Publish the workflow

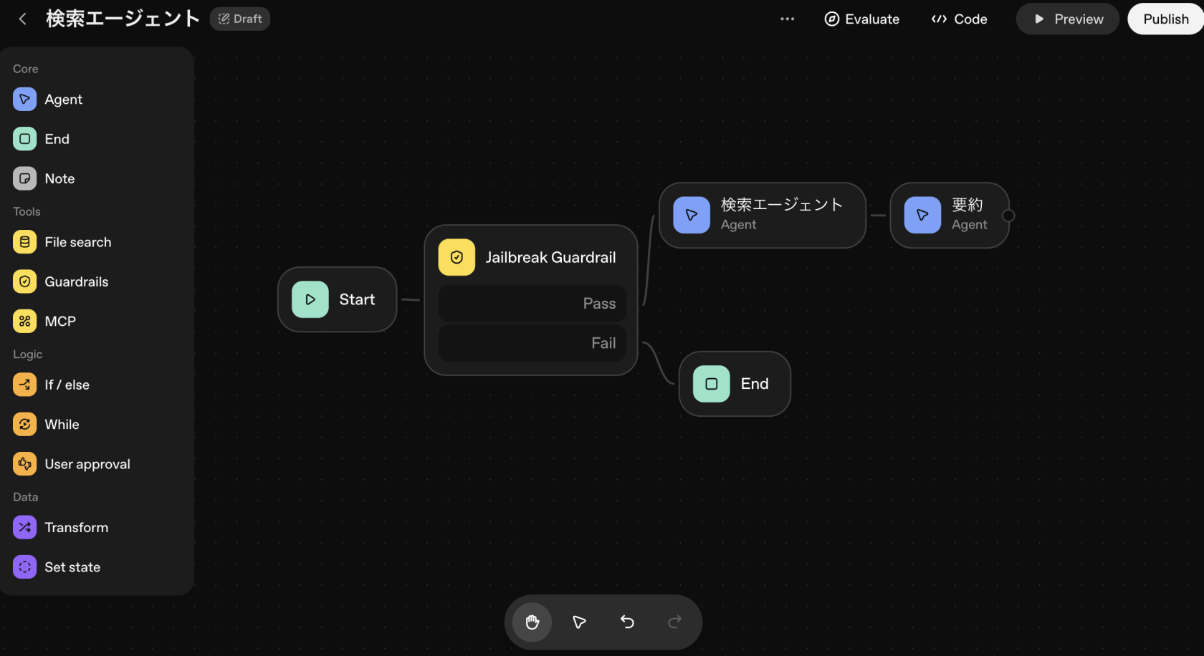click(1165, 19)
